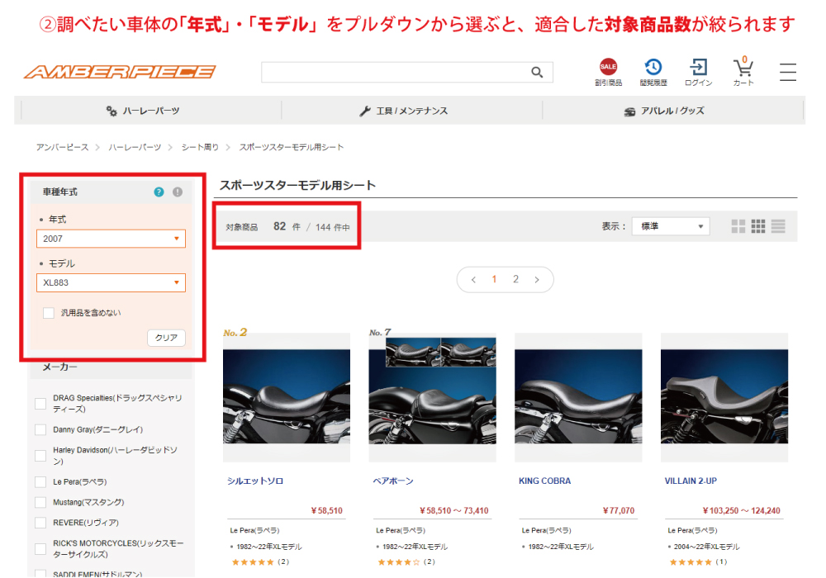Open the カート shopping cart icon

(743, 72)
